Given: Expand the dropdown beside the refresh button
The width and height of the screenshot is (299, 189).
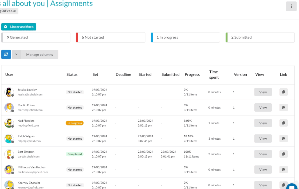Looking at the screenshot, I should click(16, 54).
